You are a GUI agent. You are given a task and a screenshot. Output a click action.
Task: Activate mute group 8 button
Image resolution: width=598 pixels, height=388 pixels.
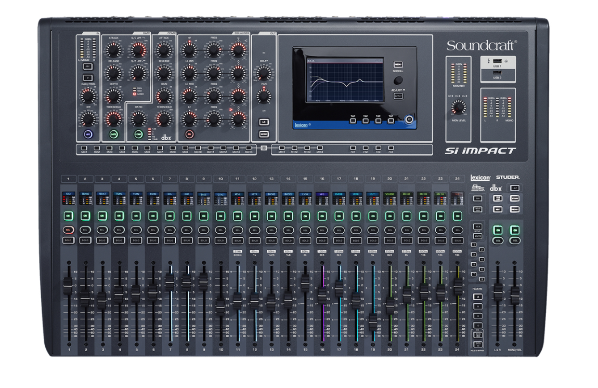pyautogui.click(x=482, y=279)
